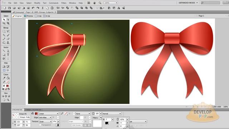Open the opacity 100 slider dropdown
Viewport: 229px width, 129px height.
[x=101, y=114]
